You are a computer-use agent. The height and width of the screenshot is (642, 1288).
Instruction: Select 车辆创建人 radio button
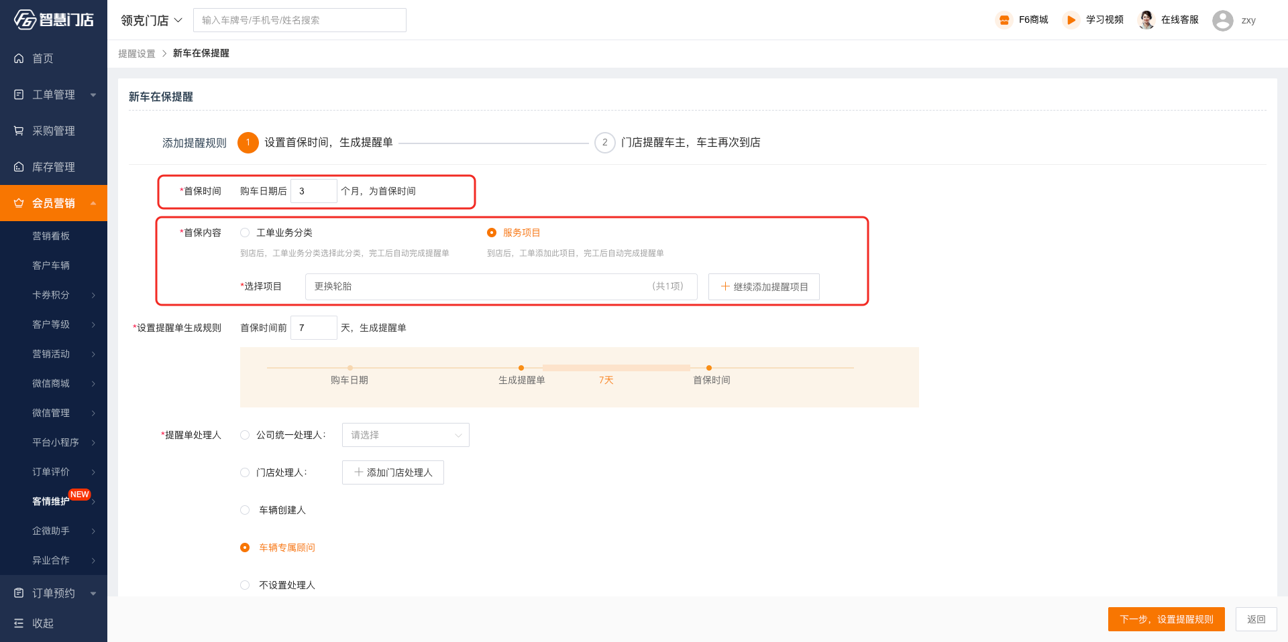coord(245,510)
